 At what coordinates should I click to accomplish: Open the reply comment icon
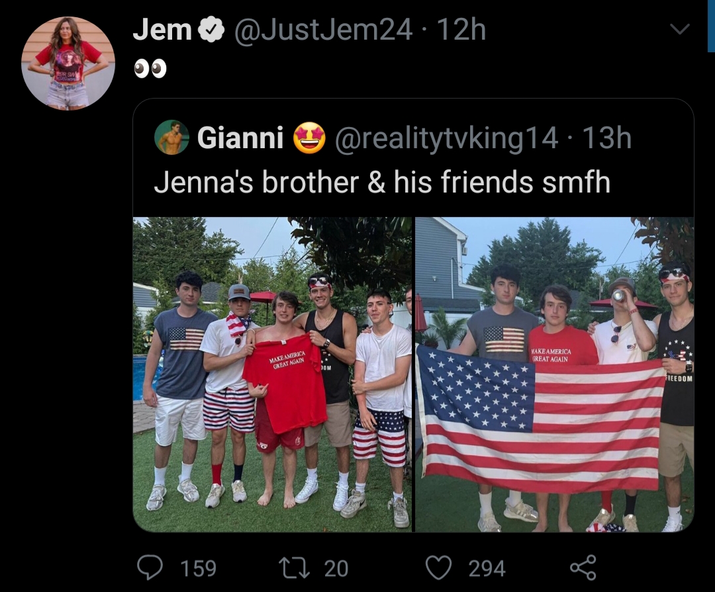click(x=150, y=568)
